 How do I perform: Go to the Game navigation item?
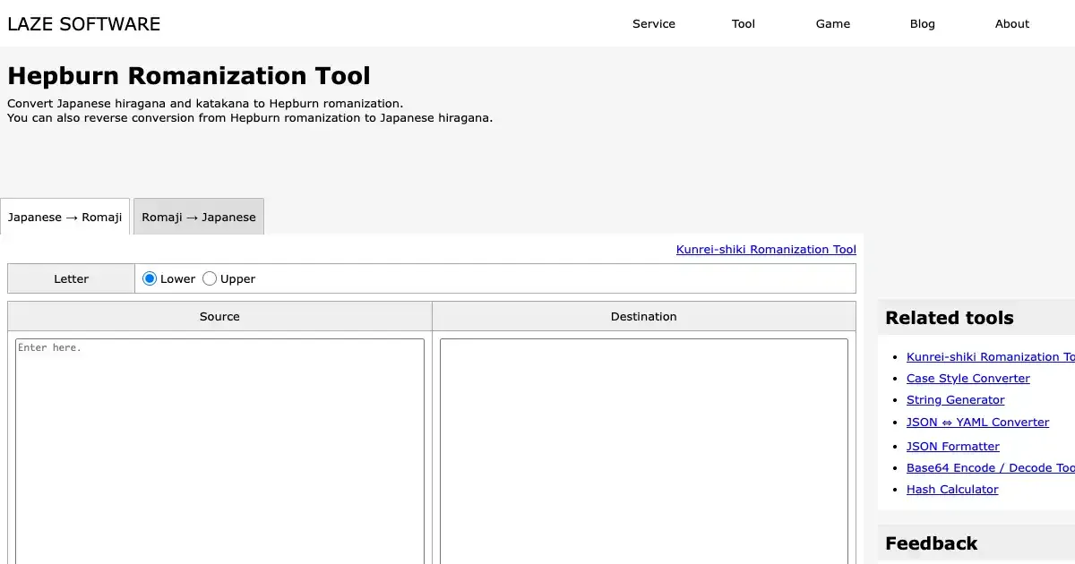tap(832, 24)
